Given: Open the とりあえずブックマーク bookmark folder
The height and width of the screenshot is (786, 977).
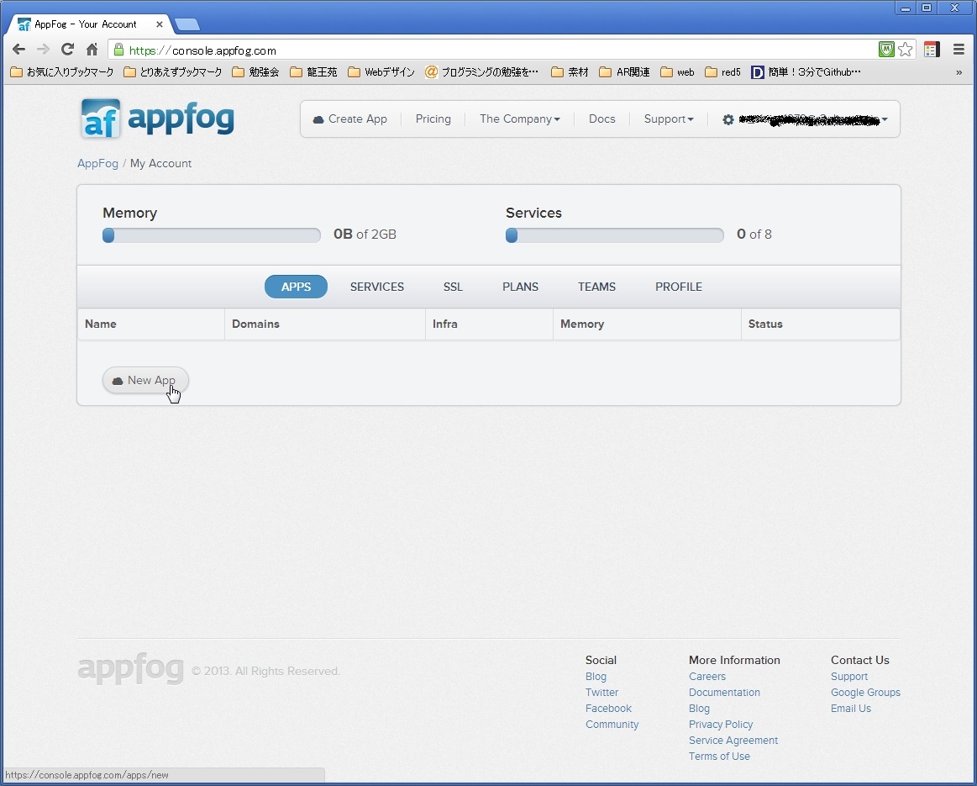Looking at the screenshot, I should point(172,72).
